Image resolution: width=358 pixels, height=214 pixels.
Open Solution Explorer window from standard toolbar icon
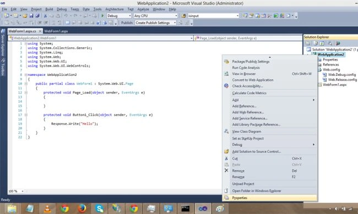pyautogui.click(x=245, y=16)
